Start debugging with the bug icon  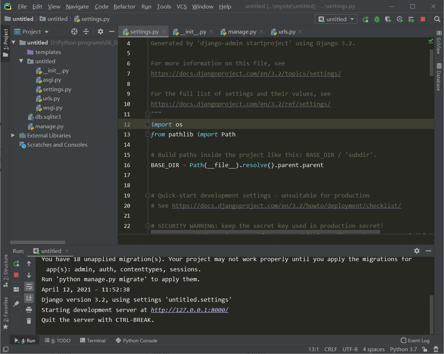[377, 19]
